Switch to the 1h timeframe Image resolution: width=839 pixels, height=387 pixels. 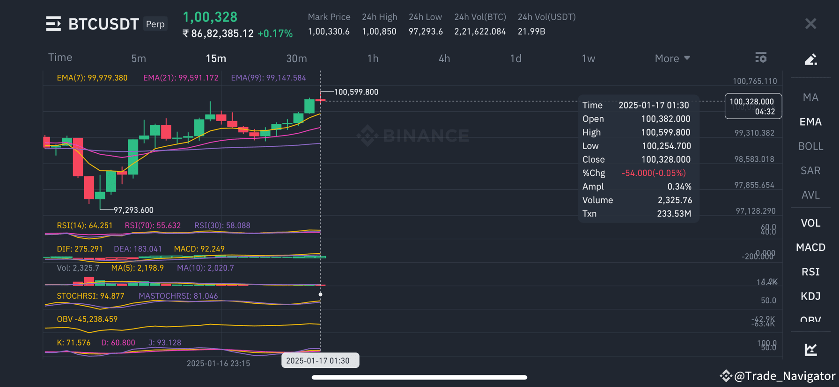(373, 58)
